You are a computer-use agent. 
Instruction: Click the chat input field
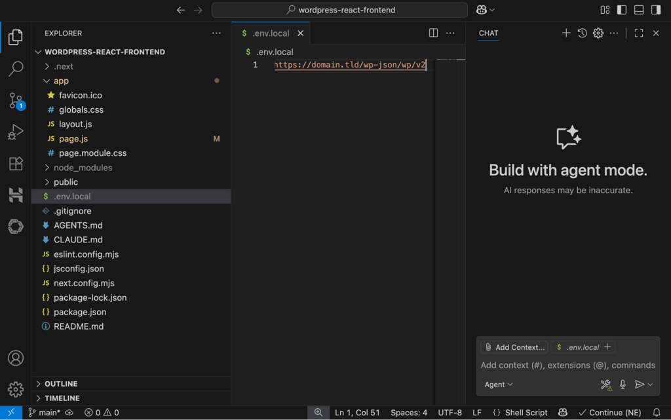(568, 365)
